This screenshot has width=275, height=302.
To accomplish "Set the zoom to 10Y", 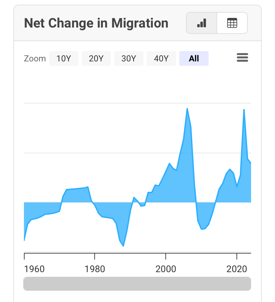I will tap(64, 58).
